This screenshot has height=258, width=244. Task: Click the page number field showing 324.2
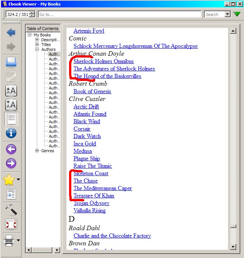click(17, 14)
